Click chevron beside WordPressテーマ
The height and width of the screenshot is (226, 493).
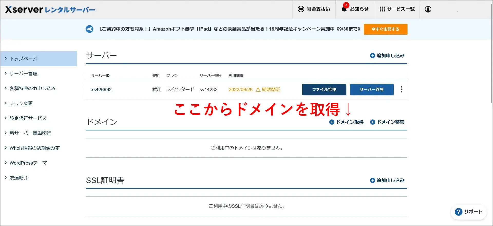click(6, 163)
